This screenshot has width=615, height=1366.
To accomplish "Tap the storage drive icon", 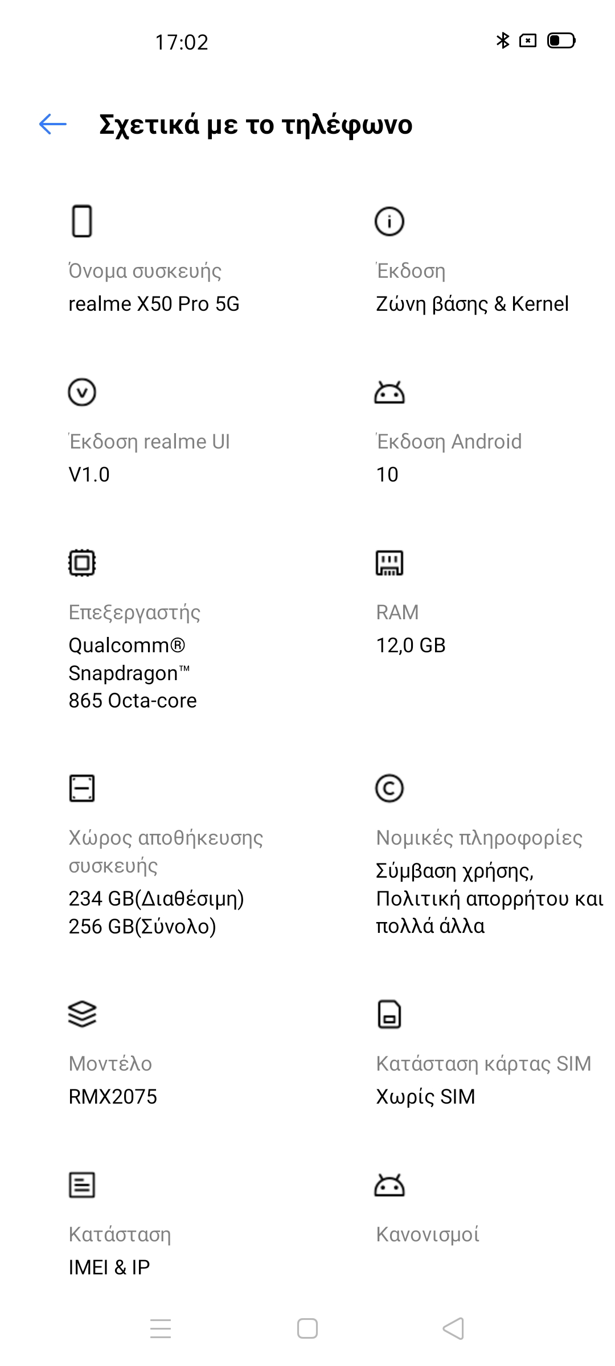I will 82,788.
